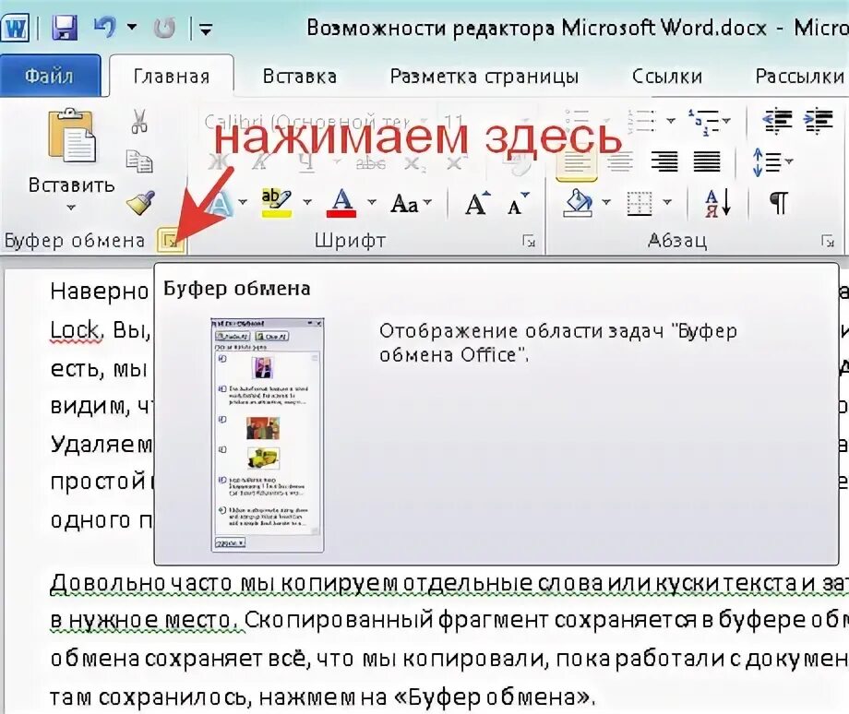
Task: Enable center alignment
Action: [620, 161]
